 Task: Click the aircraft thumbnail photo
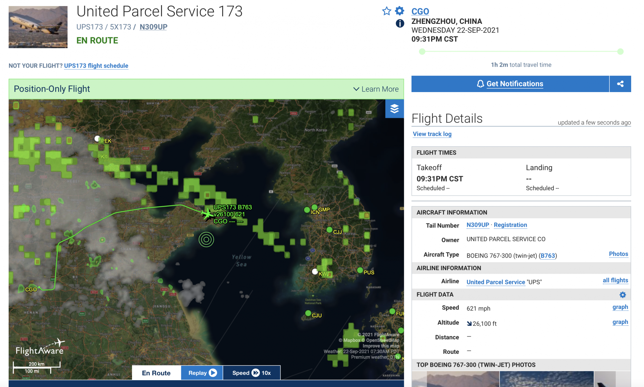(38, 27)
